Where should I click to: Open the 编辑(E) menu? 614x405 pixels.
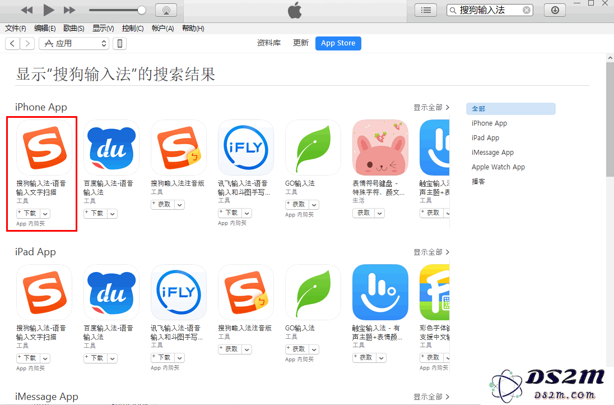(45, 28)
